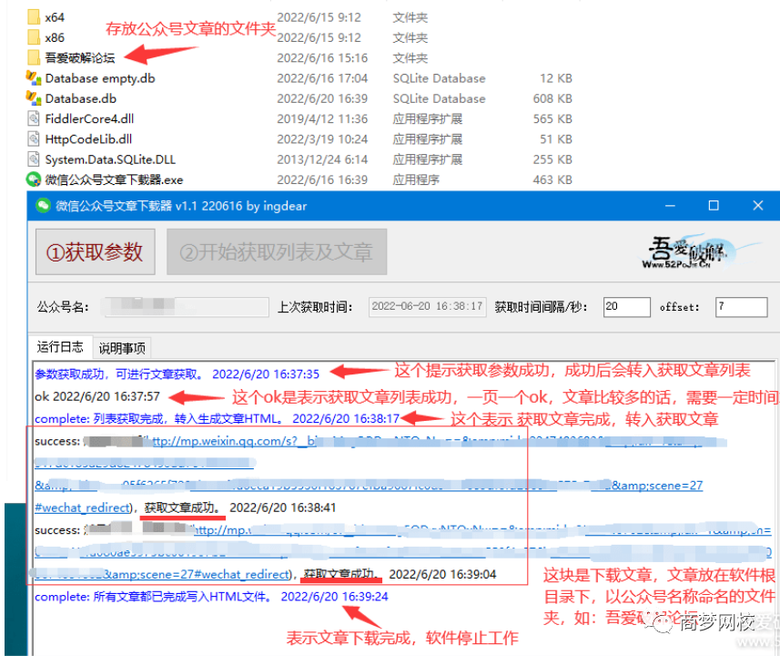Click the ②开始获取列表及文章 button
This screenshot has height=656, width=780.
(x=277, y=252)
